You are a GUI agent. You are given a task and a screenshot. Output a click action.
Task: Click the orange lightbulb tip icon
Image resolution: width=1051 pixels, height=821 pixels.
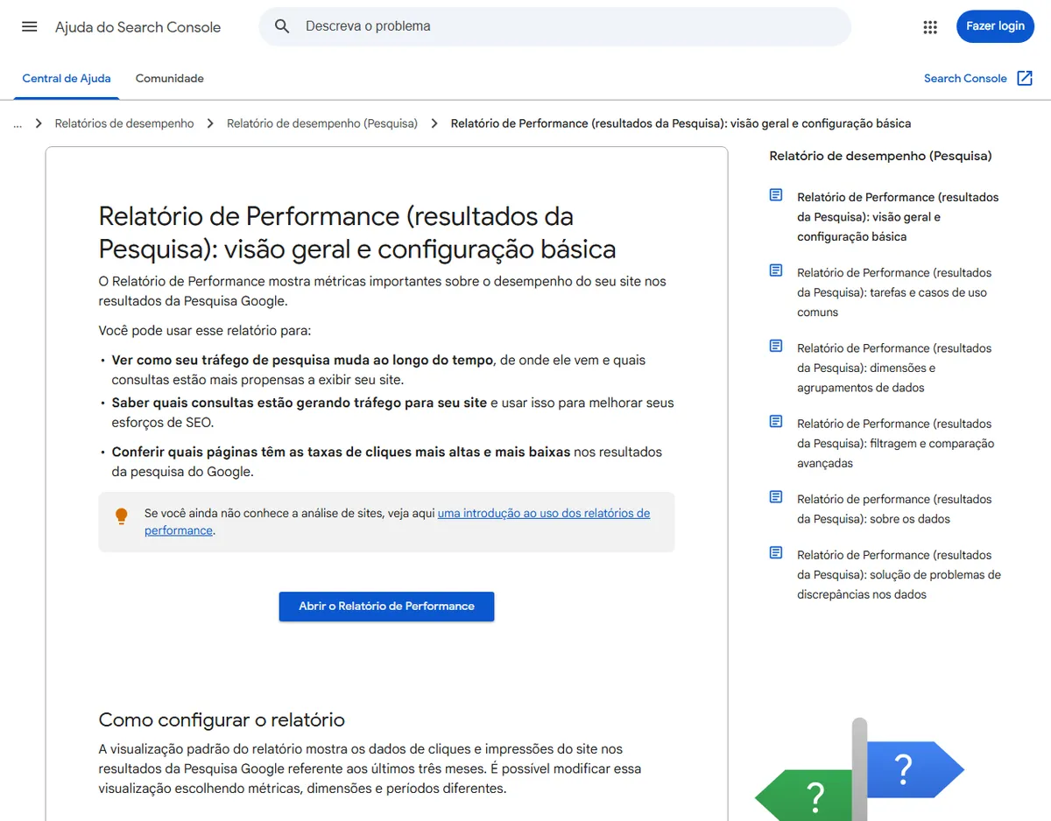click(x=122, y=516)
